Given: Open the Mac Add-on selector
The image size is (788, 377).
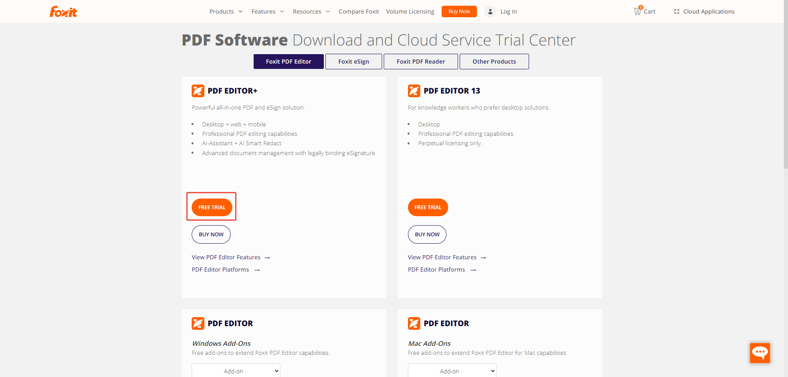Looking at the screenshot, I should pos(452,371).
